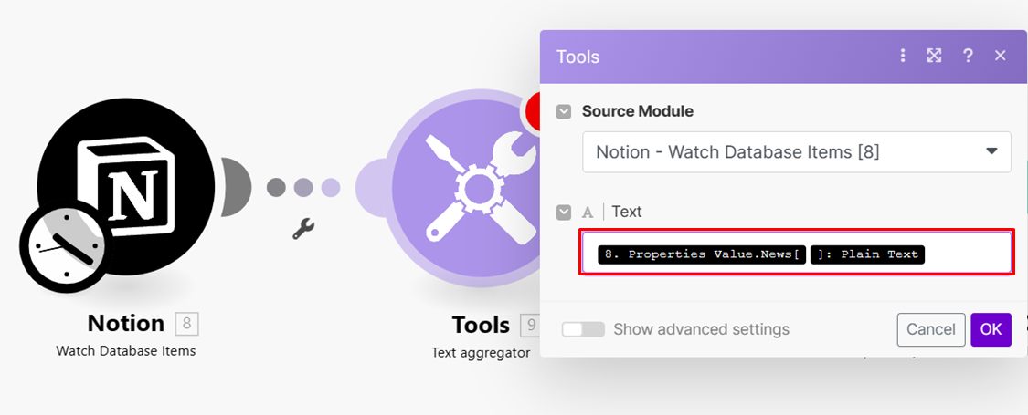Enable Show advanced settings switch
Image resolution: width=1028 pixels, height=415 pixels.
pyautogui.click(x=583, y=329)
